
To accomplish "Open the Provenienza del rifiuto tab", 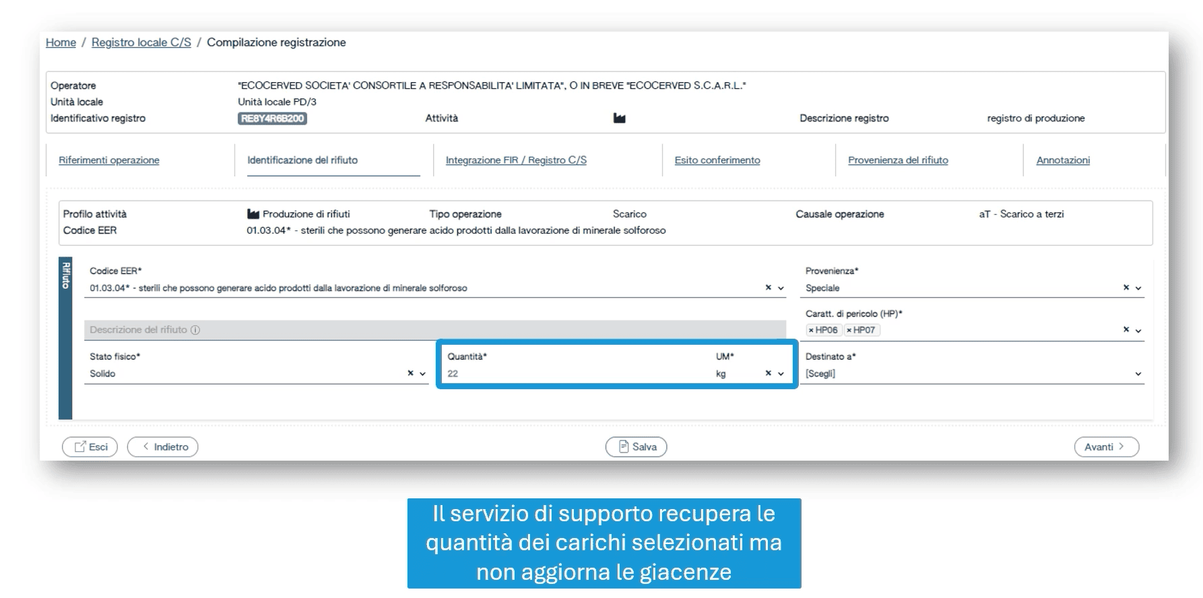I will tap(897, 160).
